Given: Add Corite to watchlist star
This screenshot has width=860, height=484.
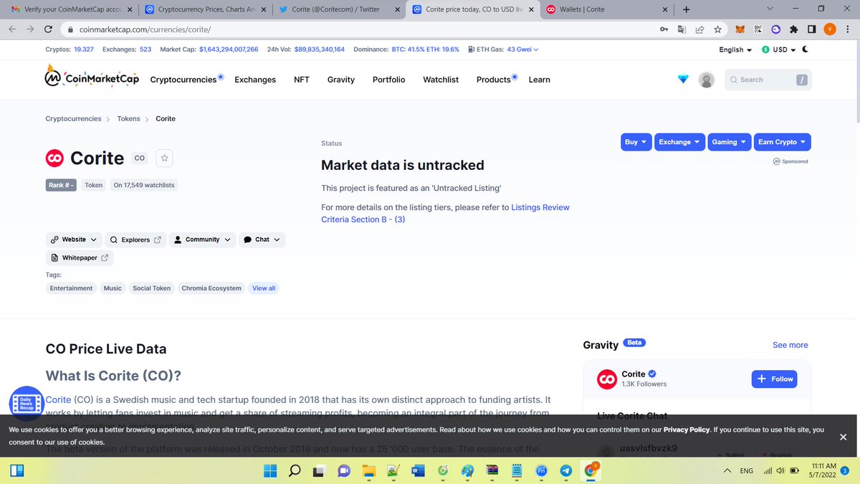Looking at the screenshot, I should (164, 158).
